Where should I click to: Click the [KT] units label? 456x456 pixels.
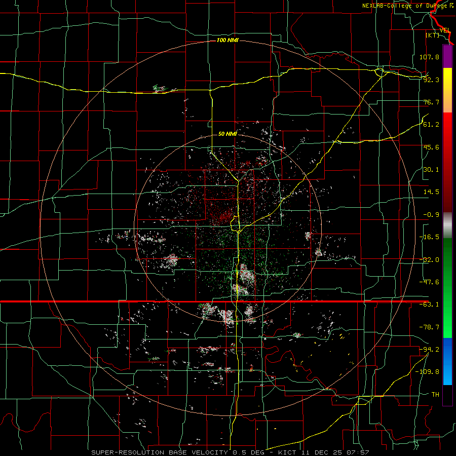pyautogui.click(x=433, y=35)
